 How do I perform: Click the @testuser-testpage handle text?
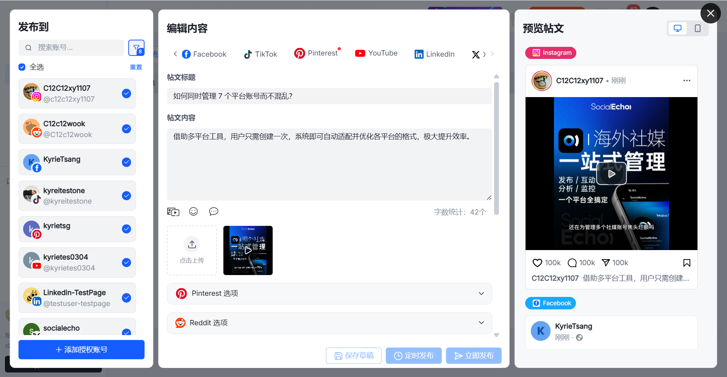point(77,303)
